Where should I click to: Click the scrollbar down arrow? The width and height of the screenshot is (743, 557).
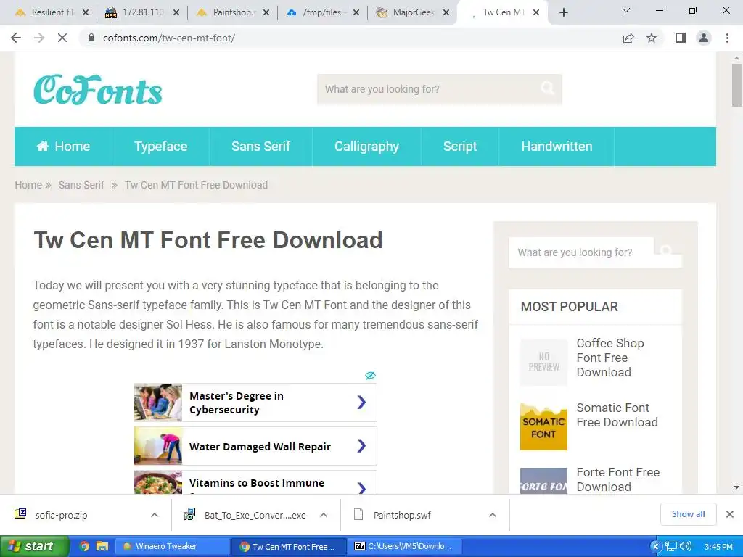point(736,487)
